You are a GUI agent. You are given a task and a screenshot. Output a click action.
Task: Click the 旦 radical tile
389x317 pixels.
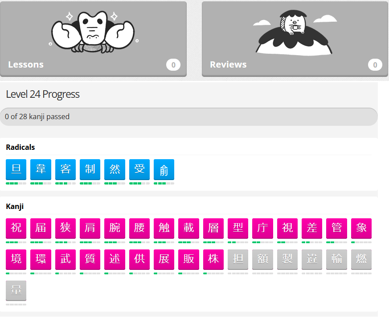click(x=16, y=169)
